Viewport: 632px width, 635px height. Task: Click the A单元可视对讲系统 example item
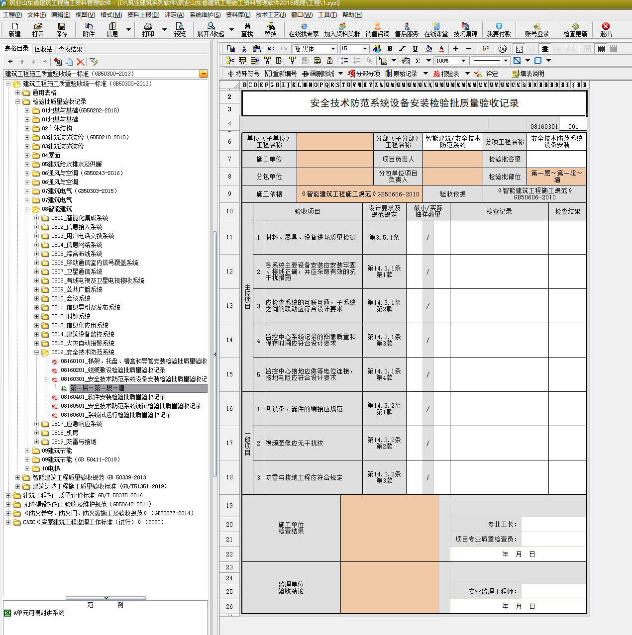[39, 613]
